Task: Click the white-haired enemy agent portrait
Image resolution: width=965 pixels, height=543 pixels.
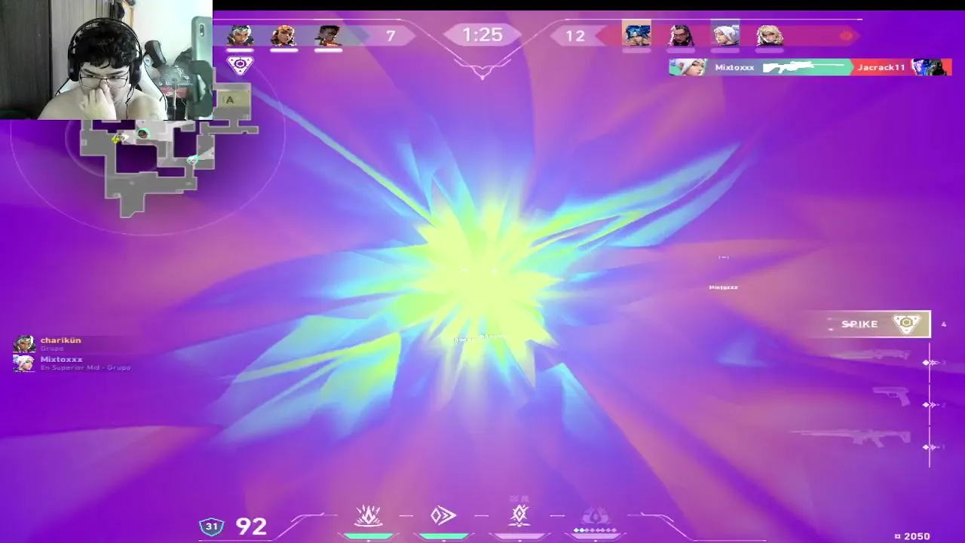Action: click(725, 35)
